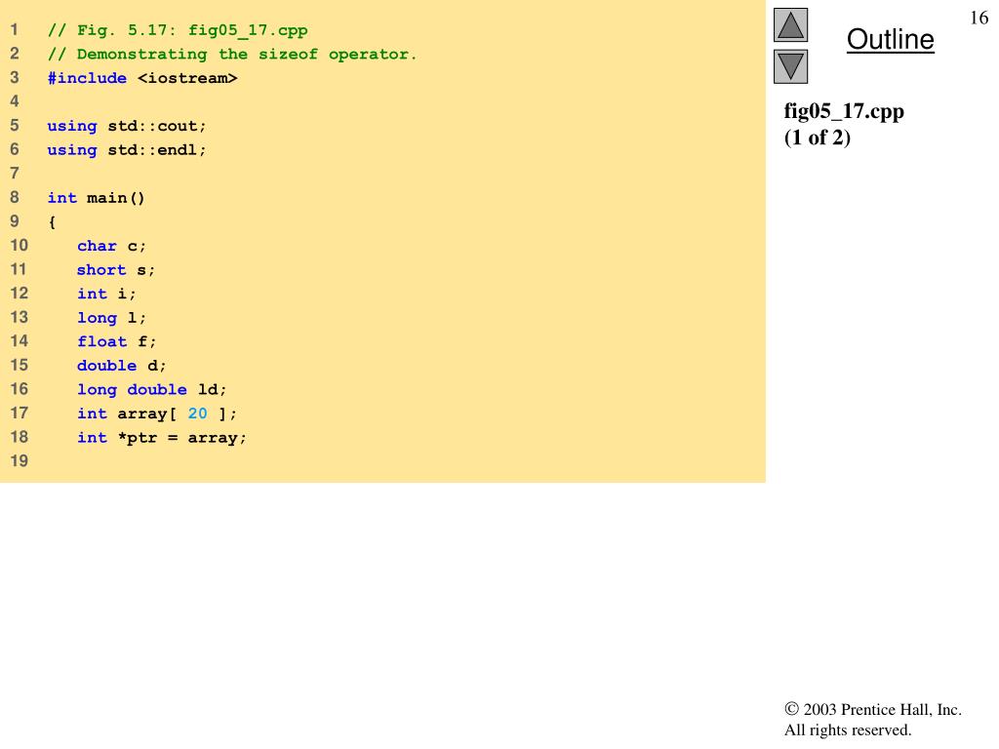
Task: Click the '#include <iostream>' line
Action: [142, 78]
